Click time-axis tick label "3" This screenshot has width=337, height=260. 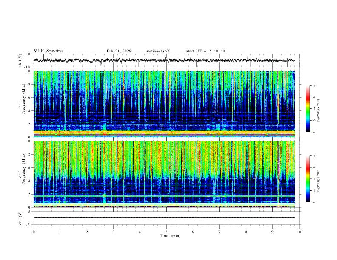coord(113,232)
